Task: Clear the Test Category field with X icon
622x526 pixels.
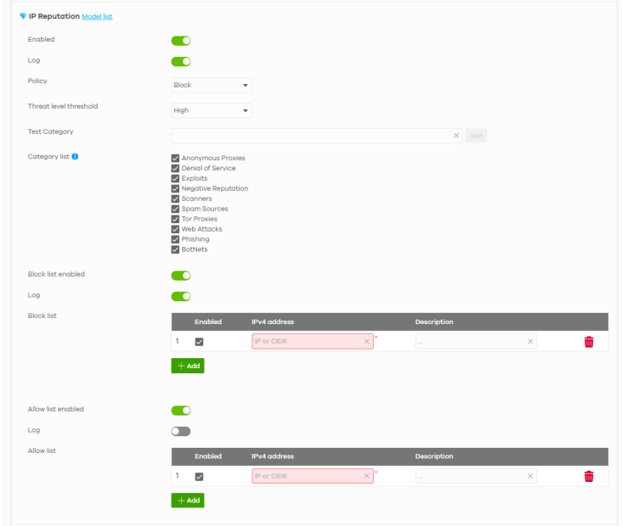Action: tap(456, 136)
